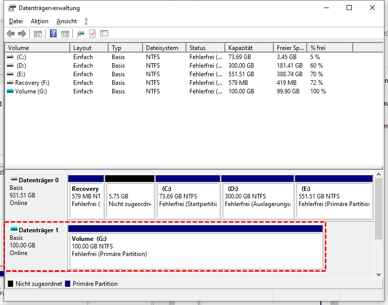This screenshot has height=305, width=388.
Task: Click the blue Primäre Partition legend swatch
Action: [68, 283]
